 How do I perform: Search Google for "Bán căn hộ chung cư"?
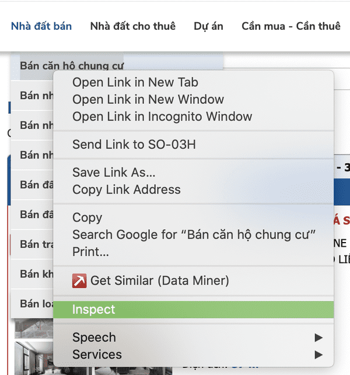point(194,235)
